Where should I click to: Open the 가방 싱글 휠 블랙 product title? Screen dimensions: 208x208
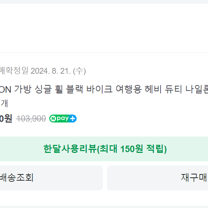[104, 89]
